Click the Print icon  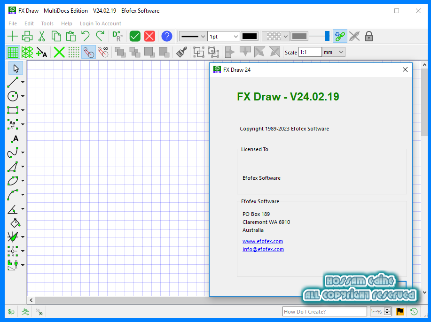[27, 36]
